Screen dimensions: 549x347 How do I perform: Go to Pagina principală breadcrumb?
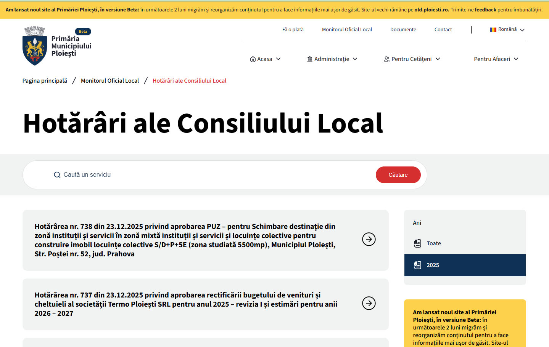tap(45, 81)
